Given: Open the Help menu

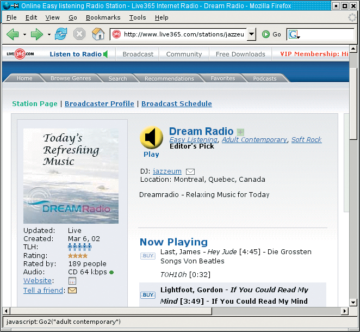Looking at the screenshot, I should click(x=162, y=17).
